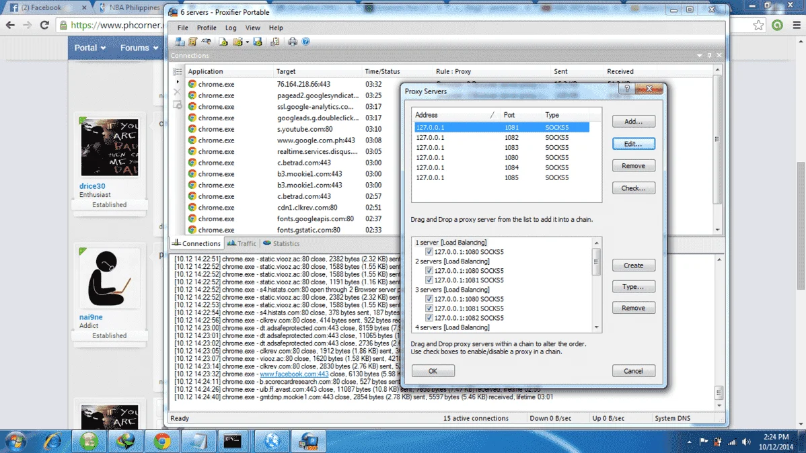Open Chrome in the taskbar

click(162, 441)
